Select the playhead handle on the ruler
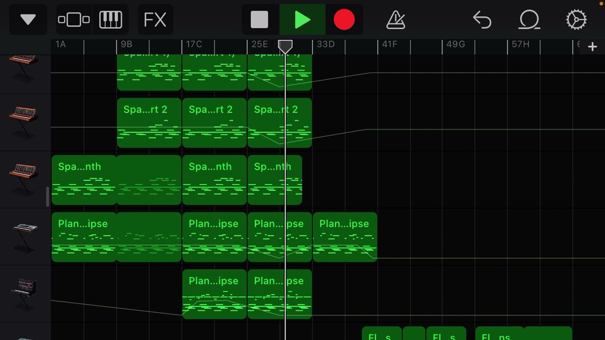This screenshot has height=340, width=605. (285, 46)
